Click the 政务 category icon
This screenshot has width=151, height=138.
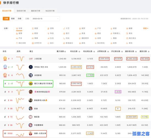(x=111, y=43)
